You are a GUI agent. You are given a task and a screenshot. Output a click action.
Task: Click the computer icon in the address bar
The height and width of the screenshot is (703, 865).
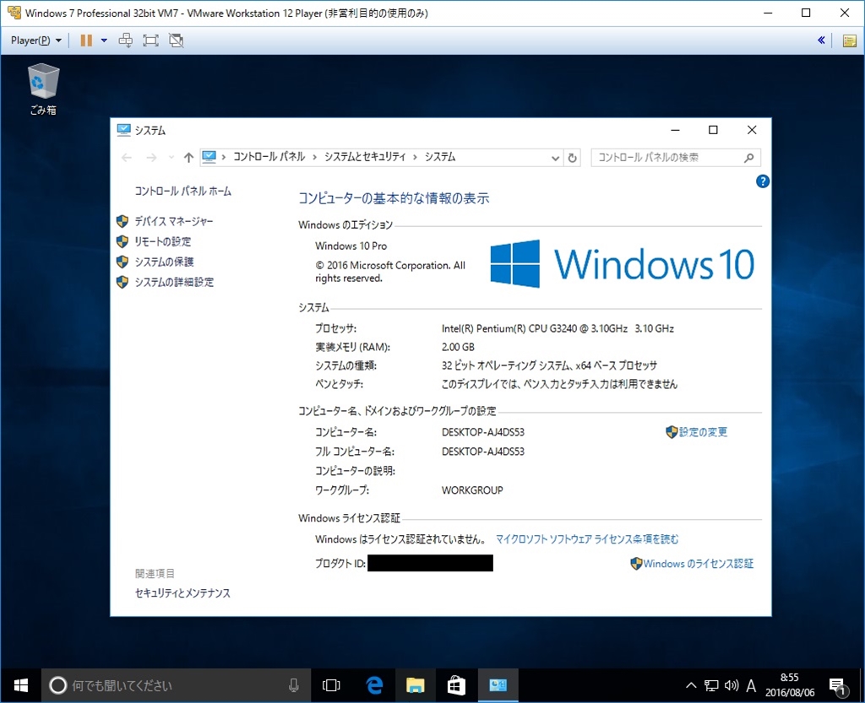209,157
